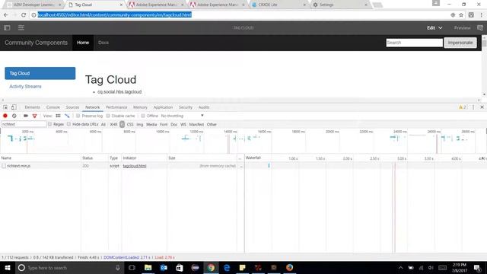Open the Memory DevTools tab
487x274 pixels.
pos(140,107)
